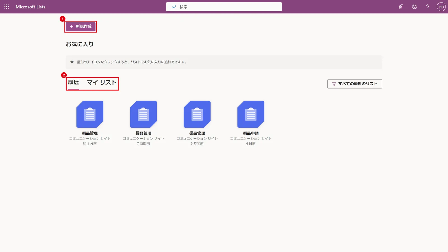448x252 pixels.
Task: Open the app launcher grid icon
Action: pyautogui.click(x=7, y=7)
